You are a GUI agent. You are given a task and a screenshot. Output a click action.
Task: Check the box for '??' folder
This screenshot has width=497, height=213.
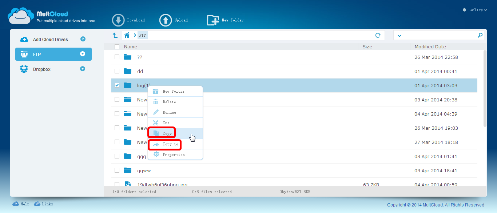point(117,57)
